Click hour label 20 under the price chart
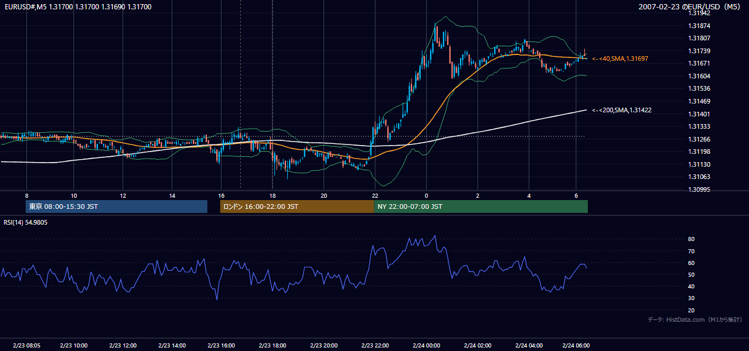 pos(324,195)
